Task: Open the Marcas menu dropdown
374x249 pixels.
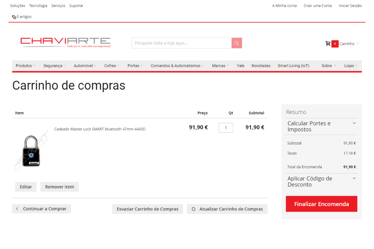Action: pyautogui.click(x=220, y=66)
